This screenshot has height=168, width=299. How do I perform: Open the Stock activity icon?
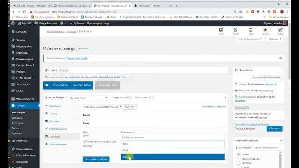click(x=251, y=31)
